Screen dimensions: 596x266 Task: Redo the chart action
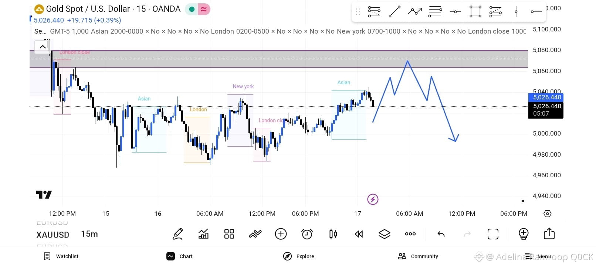click(467, 234)
